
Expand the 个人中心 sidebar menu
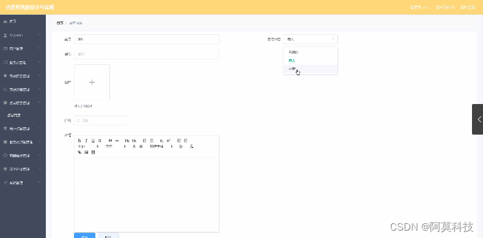coord(23,35)
